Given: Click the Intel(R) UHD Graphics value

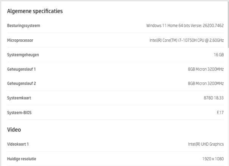Looking at the screenshot, I should click(x=206, y=144).
